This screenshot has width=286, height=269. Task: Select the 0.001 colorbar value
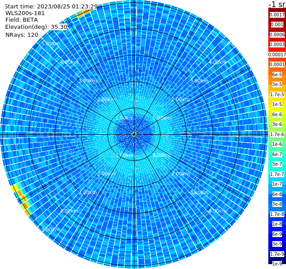(277, 25)
